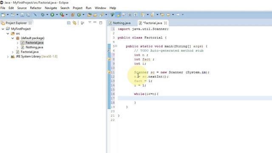272x153 pixels.
Task: Open the Refactor menu
Action: 36,8
